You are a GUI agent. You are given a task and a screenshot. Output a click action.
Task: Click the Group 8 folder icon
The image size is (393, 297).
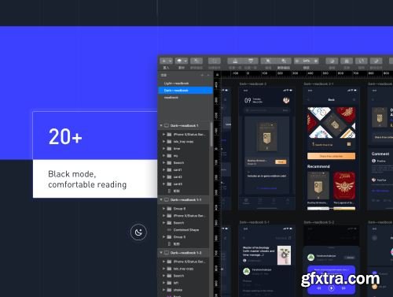click(x=169, y=209)
